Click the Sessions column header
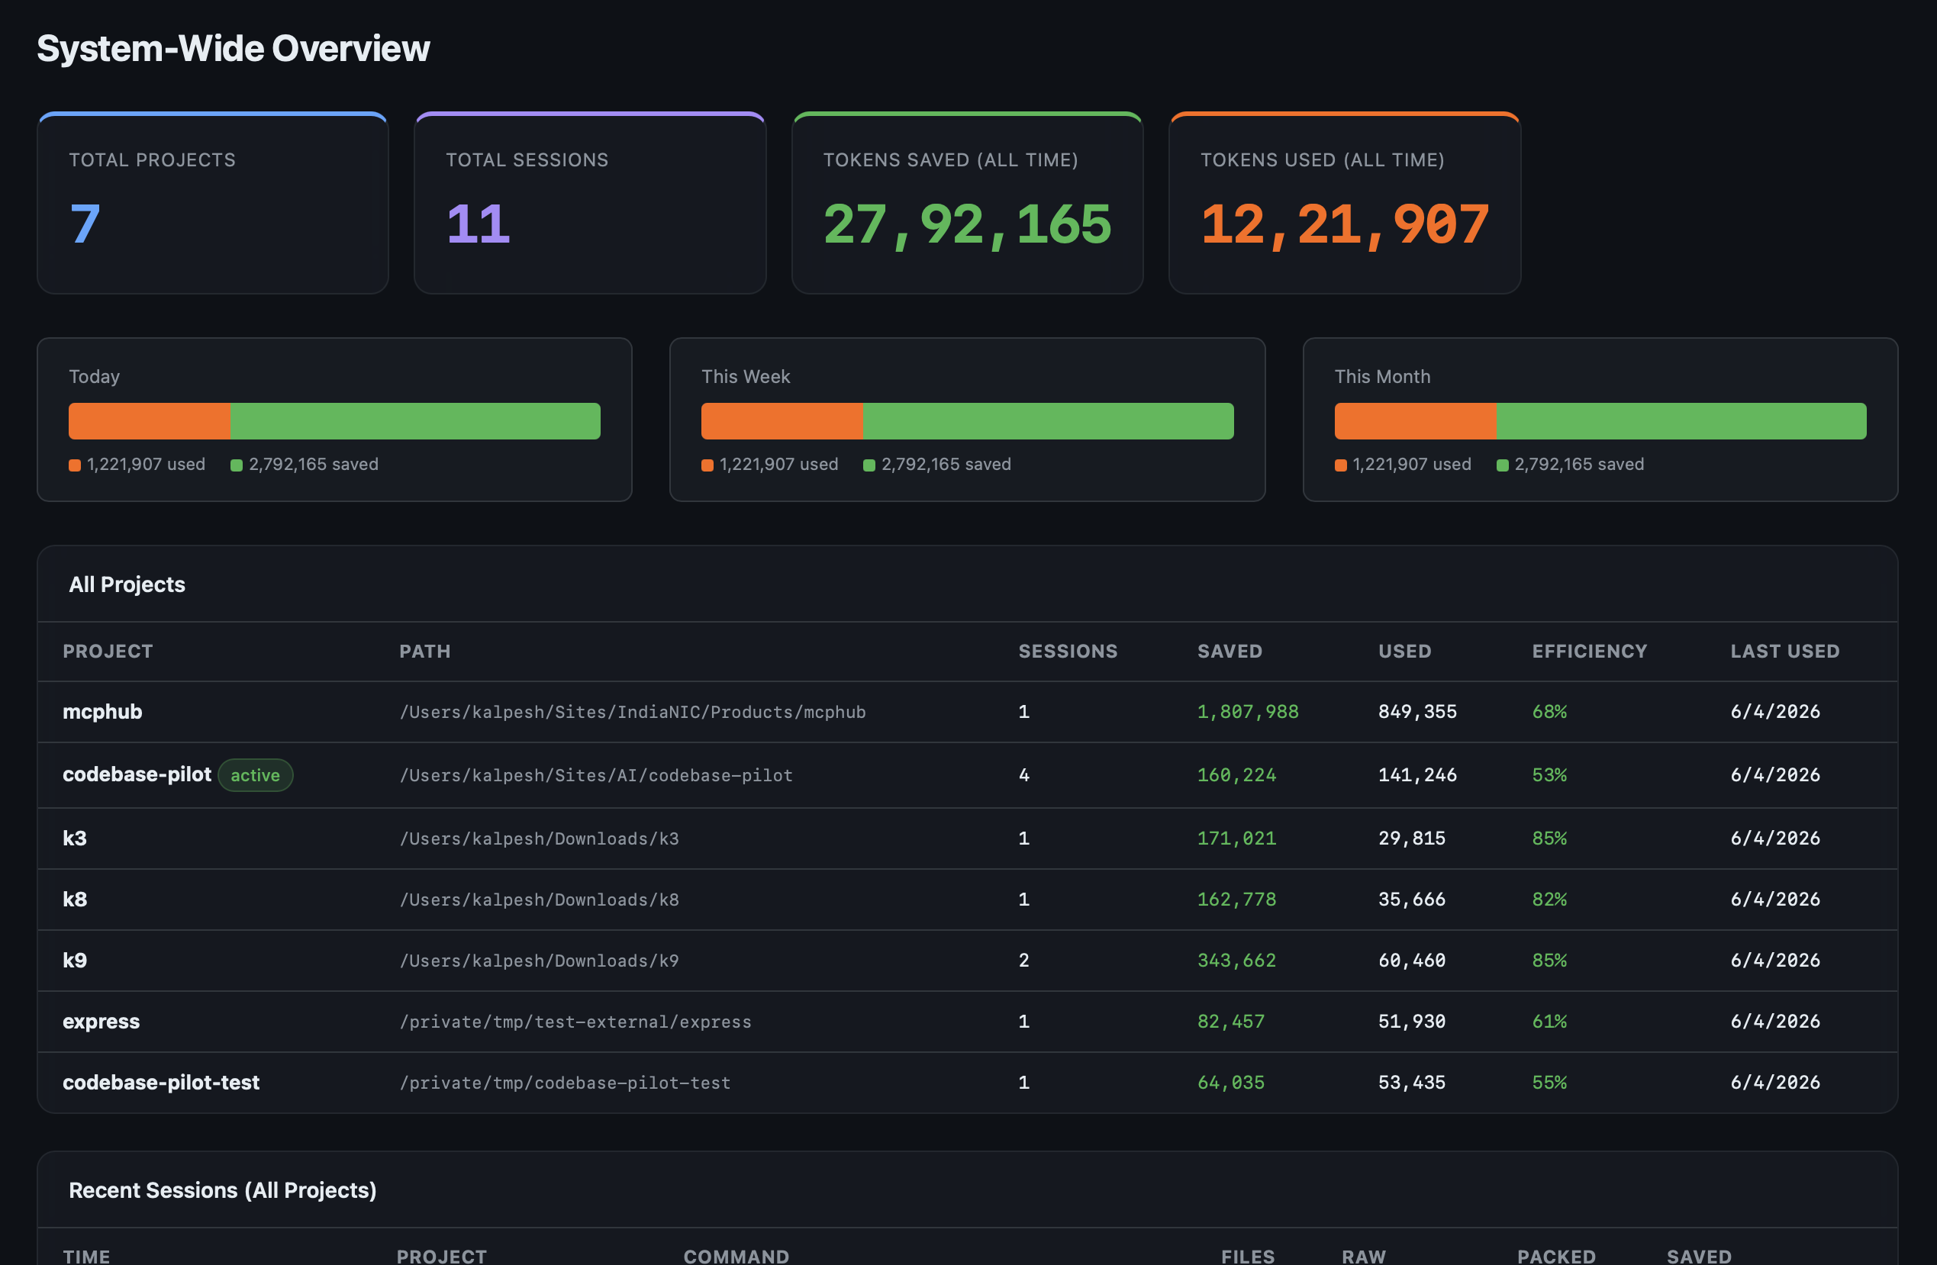1937x1265 pixels. point(1068,652)
